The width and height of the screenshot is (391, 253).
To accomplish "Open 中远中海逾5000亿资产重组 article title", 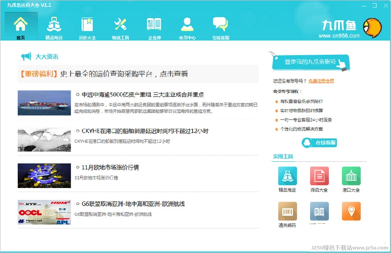I will coord(142,95).
